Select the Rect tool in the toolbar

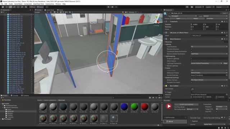click(18, 7)
